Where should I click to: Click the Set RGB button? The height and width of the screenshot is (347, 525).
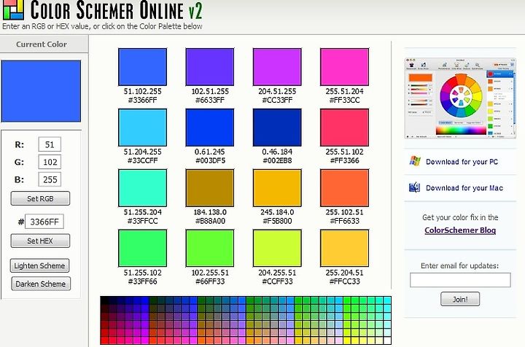pos(41,198)
